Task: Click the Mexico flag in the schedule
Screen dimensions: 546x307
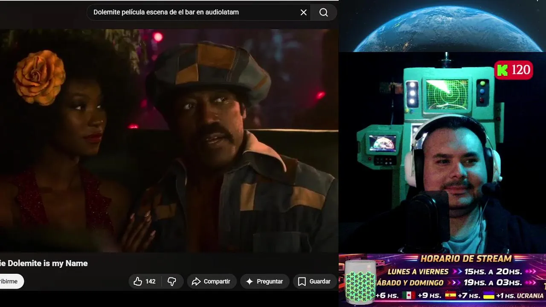Action: click(409, 295)
